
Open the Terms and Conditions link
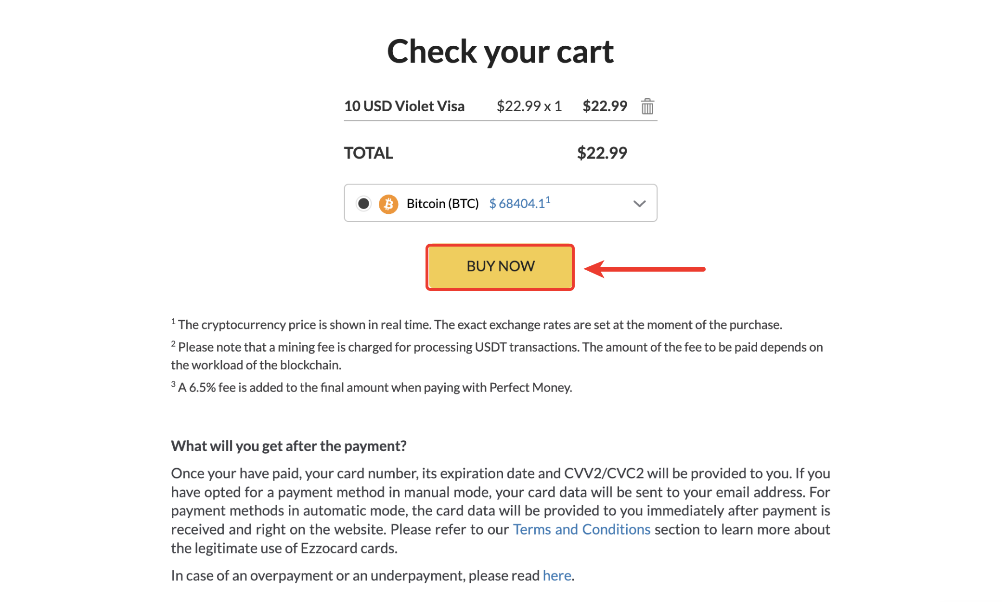pos(581,529)
